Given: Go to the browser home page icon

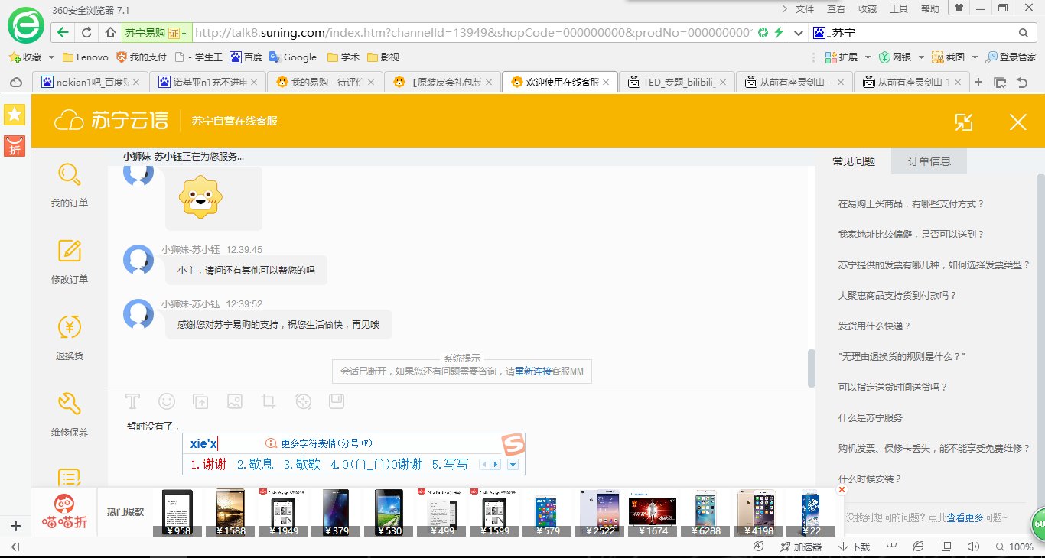Looking at the screenshot, I should pos(109,33).
